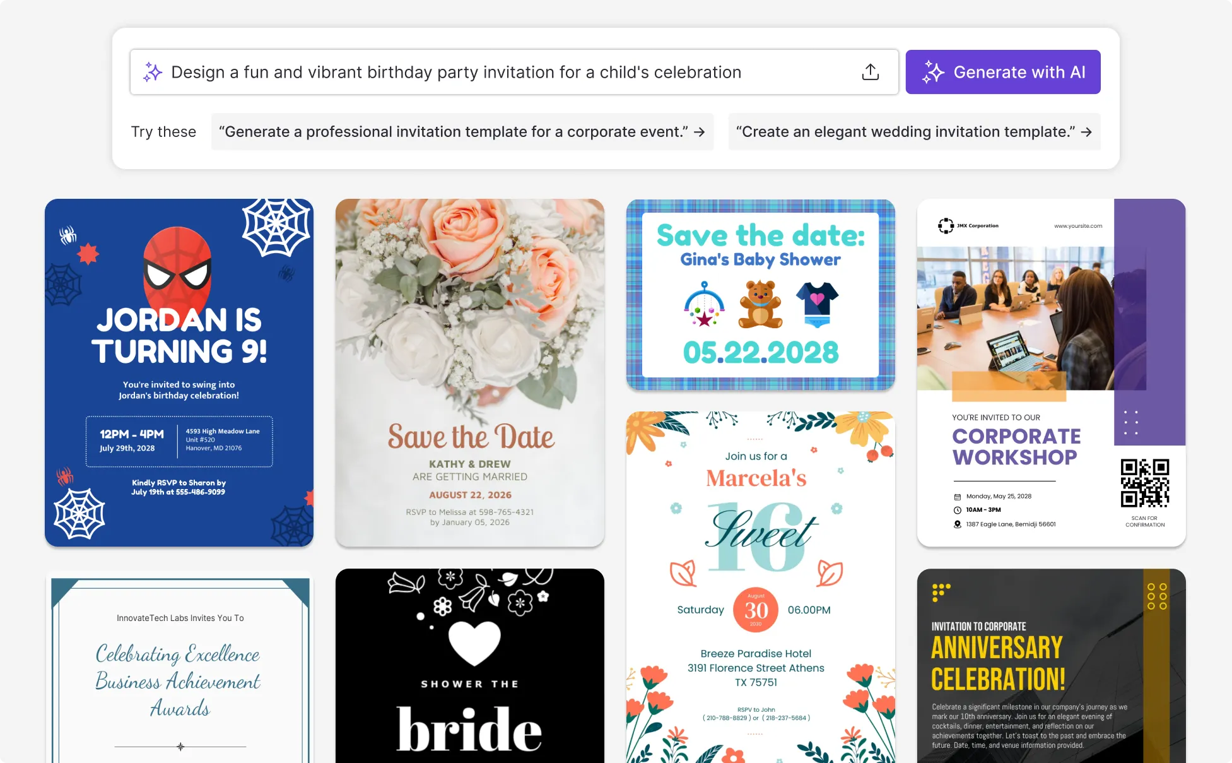Select the Shower the Bride template
The image size is (1232, 763).
click(469, 666)
